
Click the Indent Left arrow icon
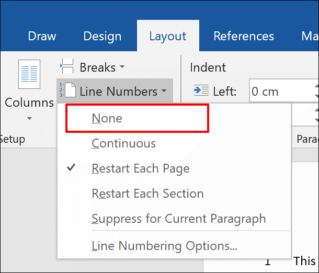click(x=200, y=91)
